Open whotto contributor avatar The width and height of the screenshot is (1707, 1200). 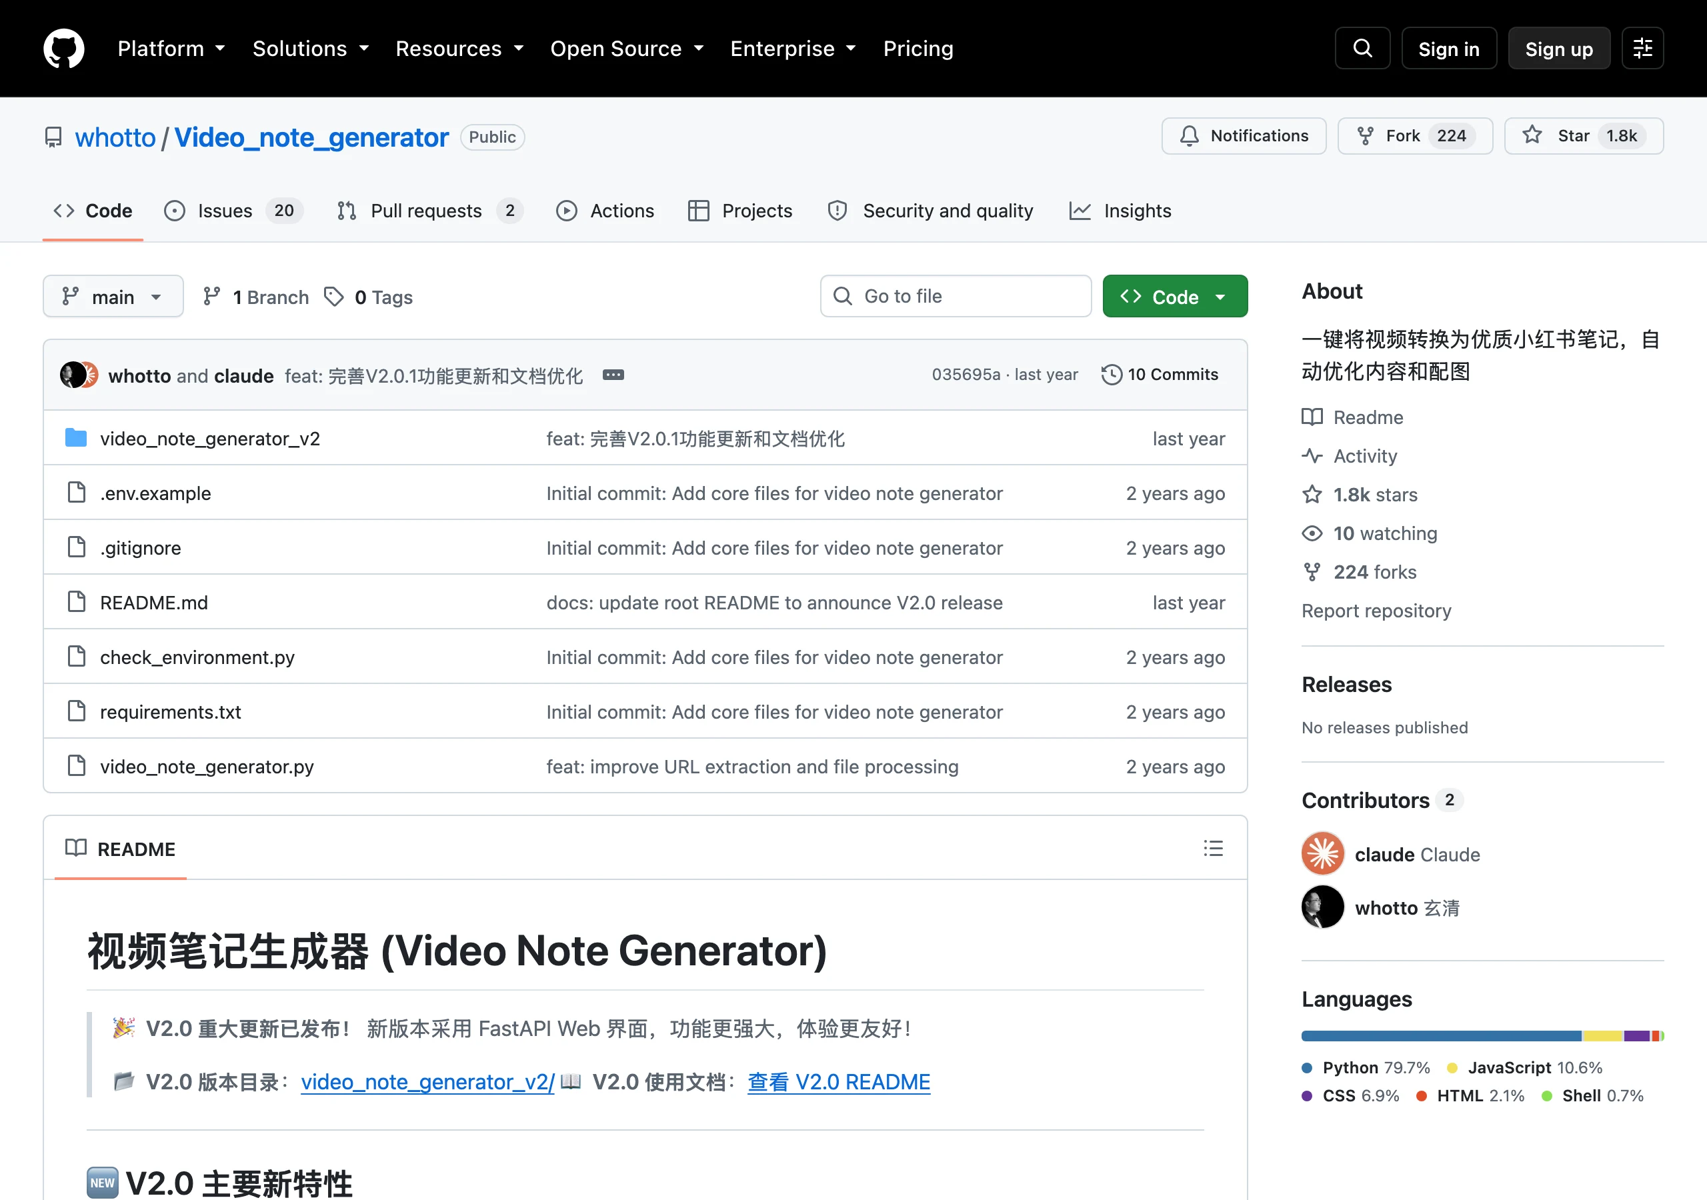click(1323, 907)
